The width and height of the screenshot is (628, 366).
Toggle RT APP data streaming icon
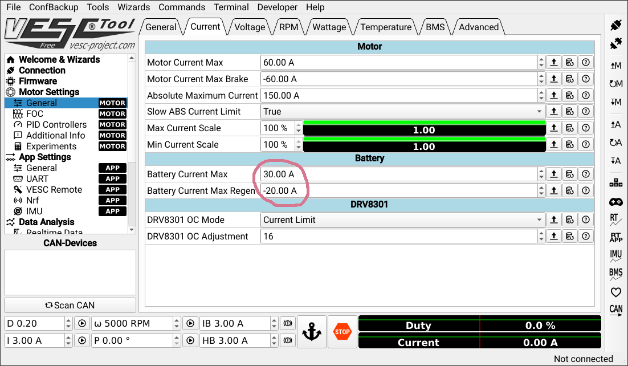(x=615, y=237)
